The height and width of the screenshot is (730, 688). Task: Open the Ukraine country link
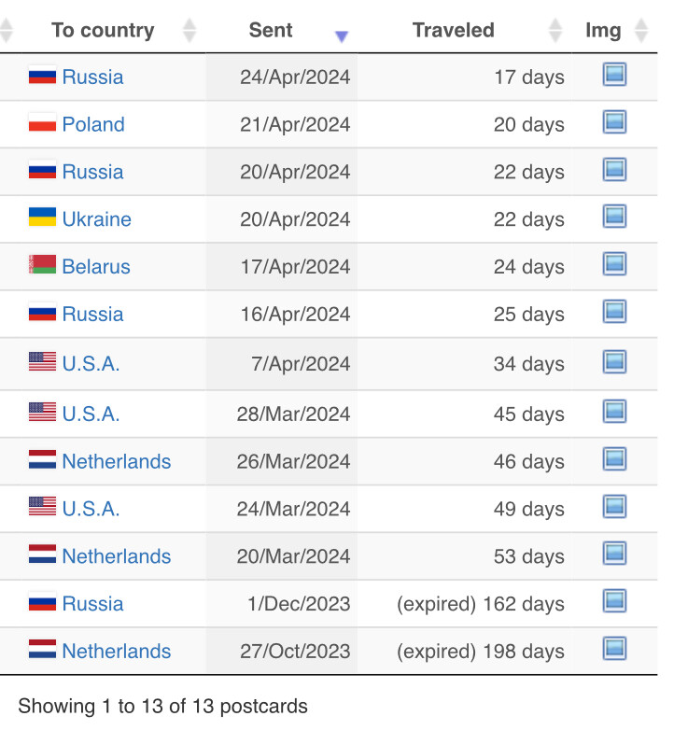pos(96,219)
